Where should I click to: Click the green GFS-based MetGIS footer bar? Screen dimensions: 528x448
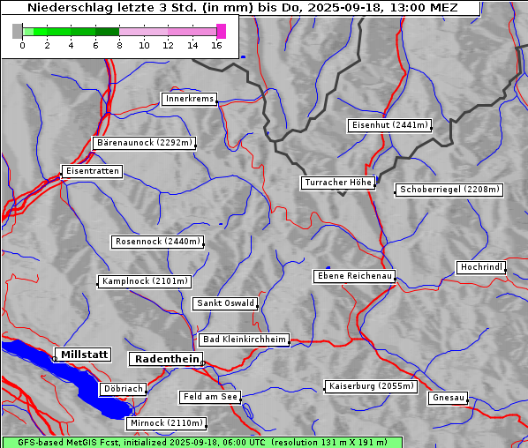pos(202,443)
